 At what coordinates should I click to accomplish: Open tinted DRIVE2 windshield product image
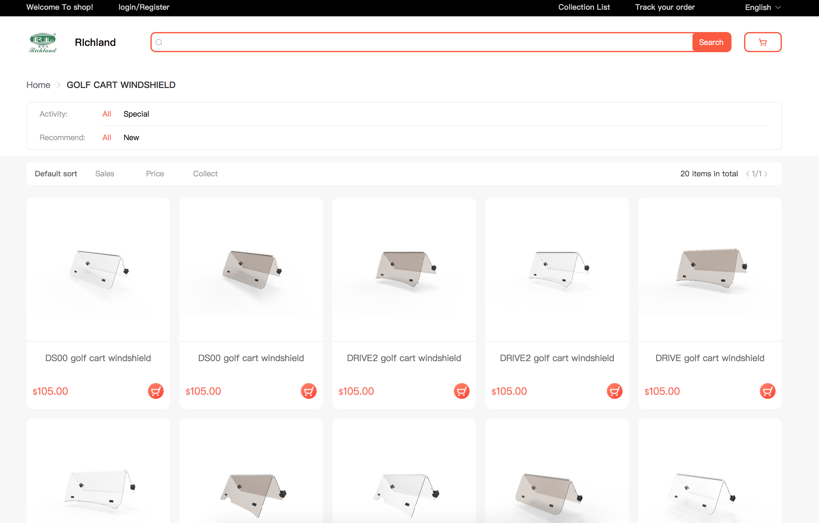click(x=404, y=269)
